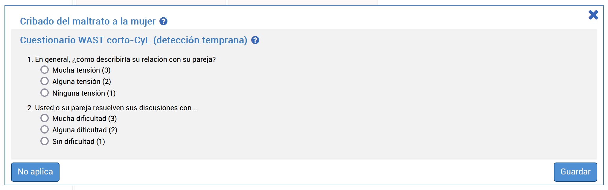Screen dimensions: 608x190
Task: Click the 'Ninguna tensión (1)' label text
Action: coord(84,93)
